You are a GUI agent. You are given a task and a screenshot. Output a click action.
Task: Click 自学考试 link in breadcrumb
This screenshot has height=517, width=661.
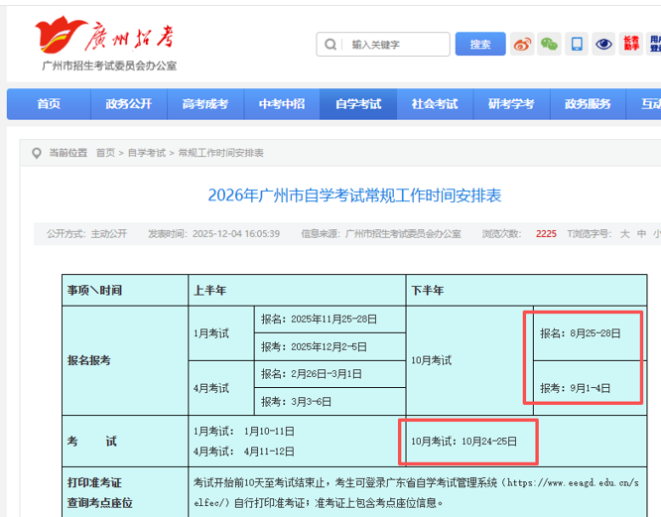pyautogui.click(x=147, y=153)
